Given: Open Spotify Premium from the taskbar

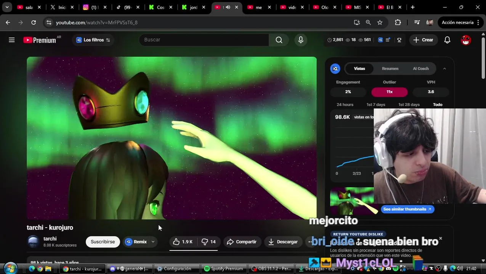Looking at the screenshot, I should [223, 269].
